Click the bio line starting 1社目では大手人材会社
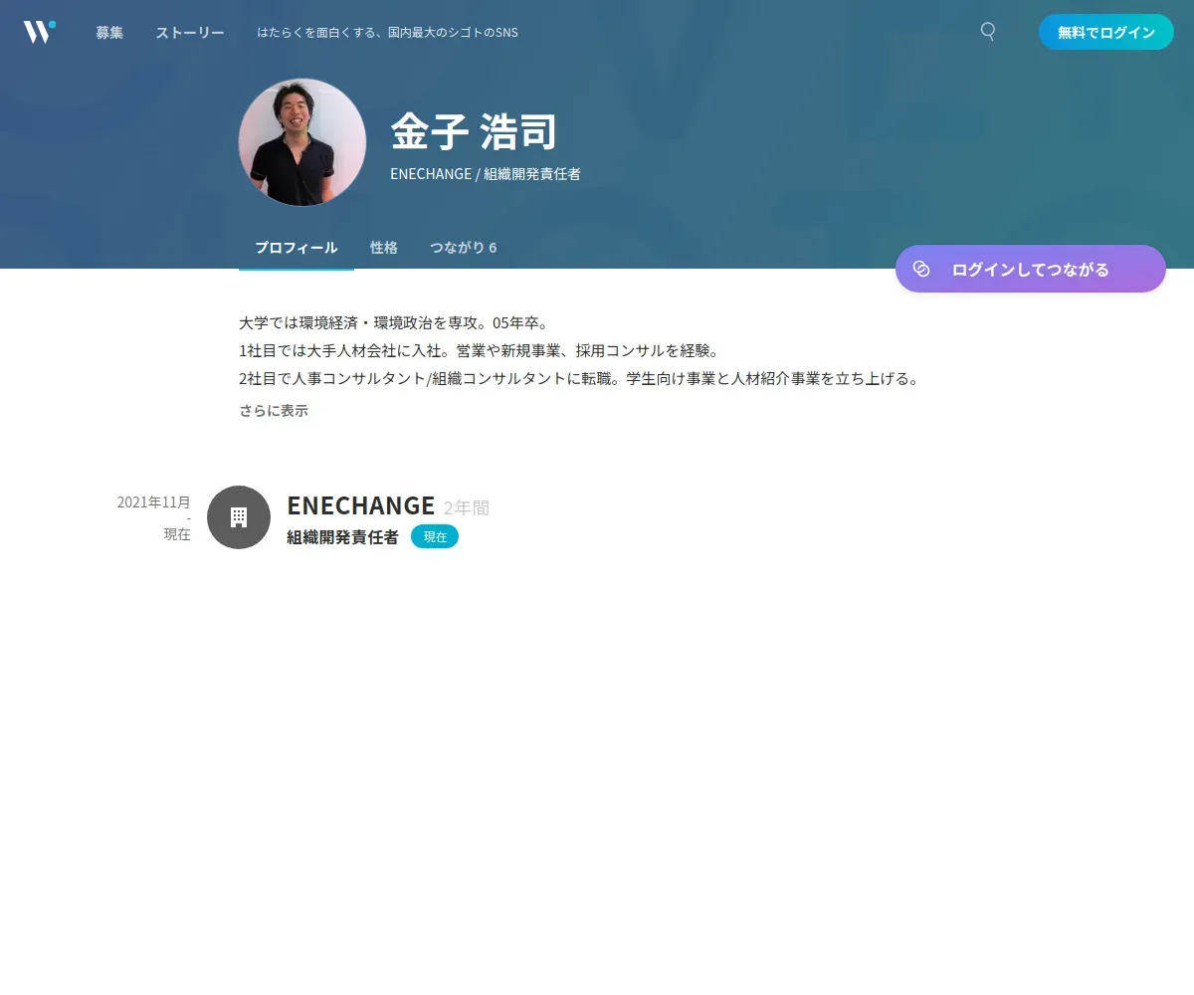Viewport: 1194px width, 995px height. pos(479,351)
